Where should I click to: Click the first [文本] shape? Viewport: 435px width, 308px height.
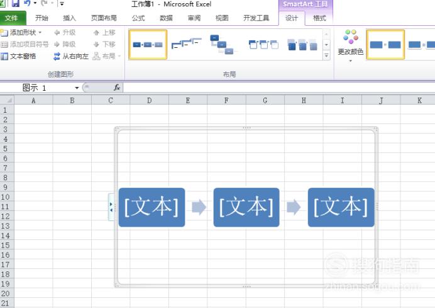(151, 207)
